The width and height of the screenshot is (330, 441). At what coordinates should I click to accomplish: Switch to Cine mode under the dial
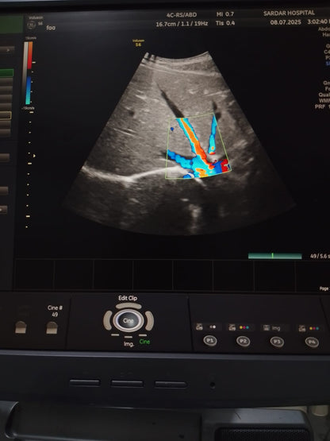point(144,342)
